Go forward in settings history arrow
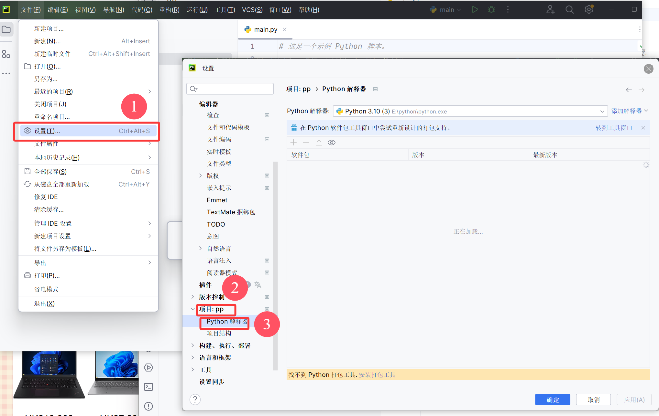 (x=642, y=90)
